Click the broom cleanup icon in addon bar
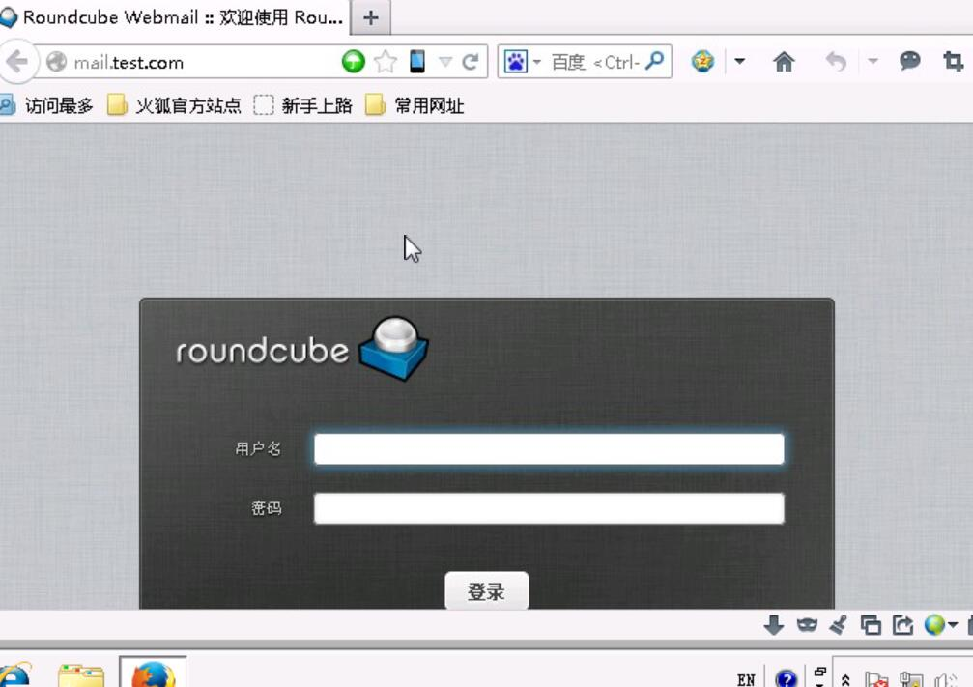Screen dimensions: 973x687 click(x=838, y=625)
